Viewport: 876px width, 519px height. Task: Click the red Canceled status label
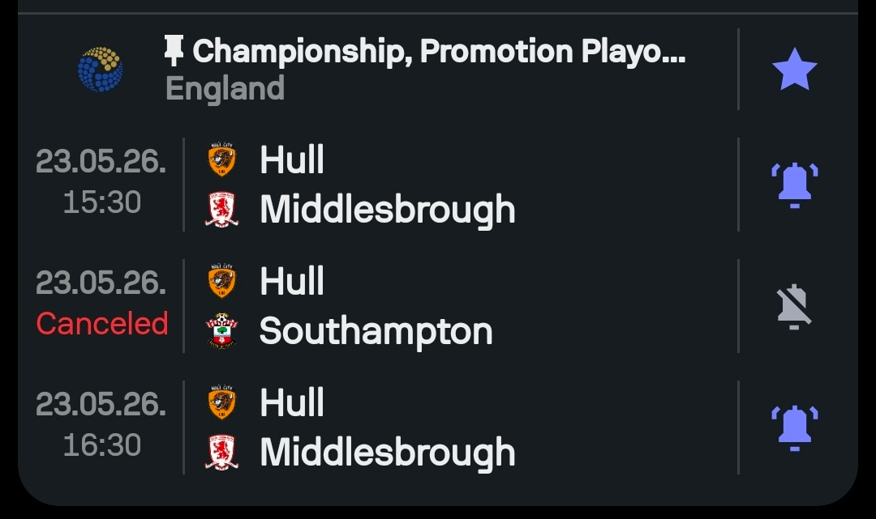pos(102,323)
